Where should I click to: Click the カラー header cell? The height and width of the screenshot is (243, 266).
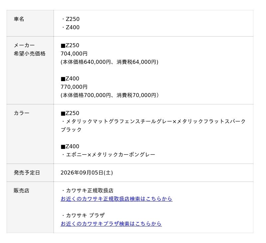coord(30,134)
